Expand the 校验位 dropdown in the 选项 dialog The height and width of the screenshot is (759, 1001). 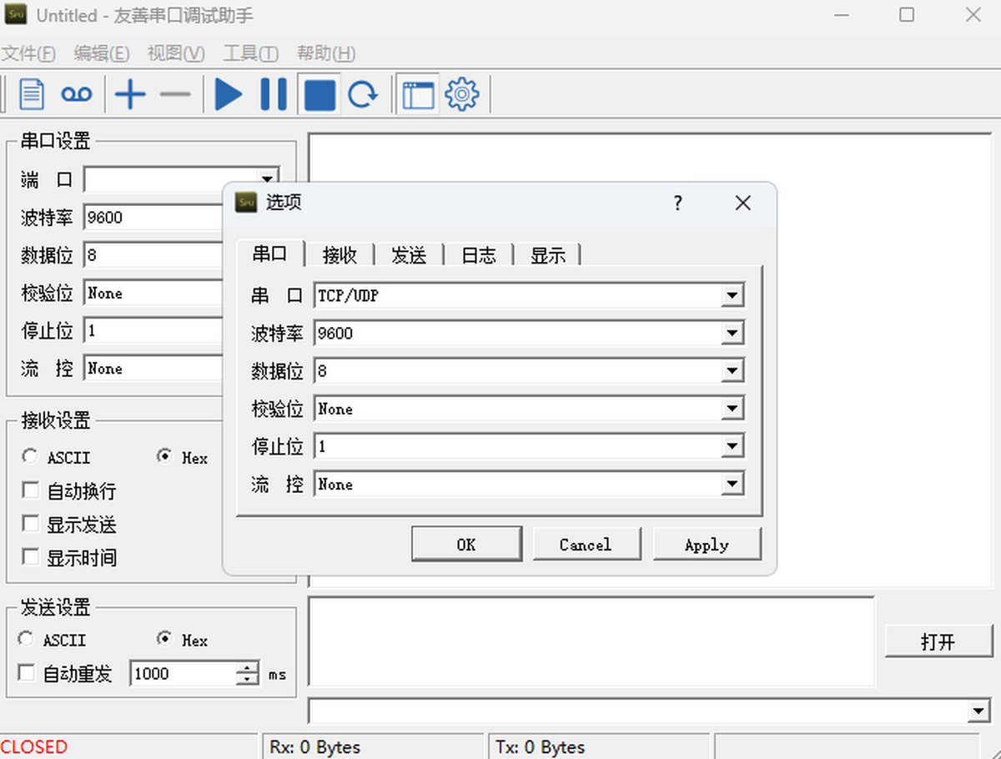pyautogui.click(x=732, y=409)
